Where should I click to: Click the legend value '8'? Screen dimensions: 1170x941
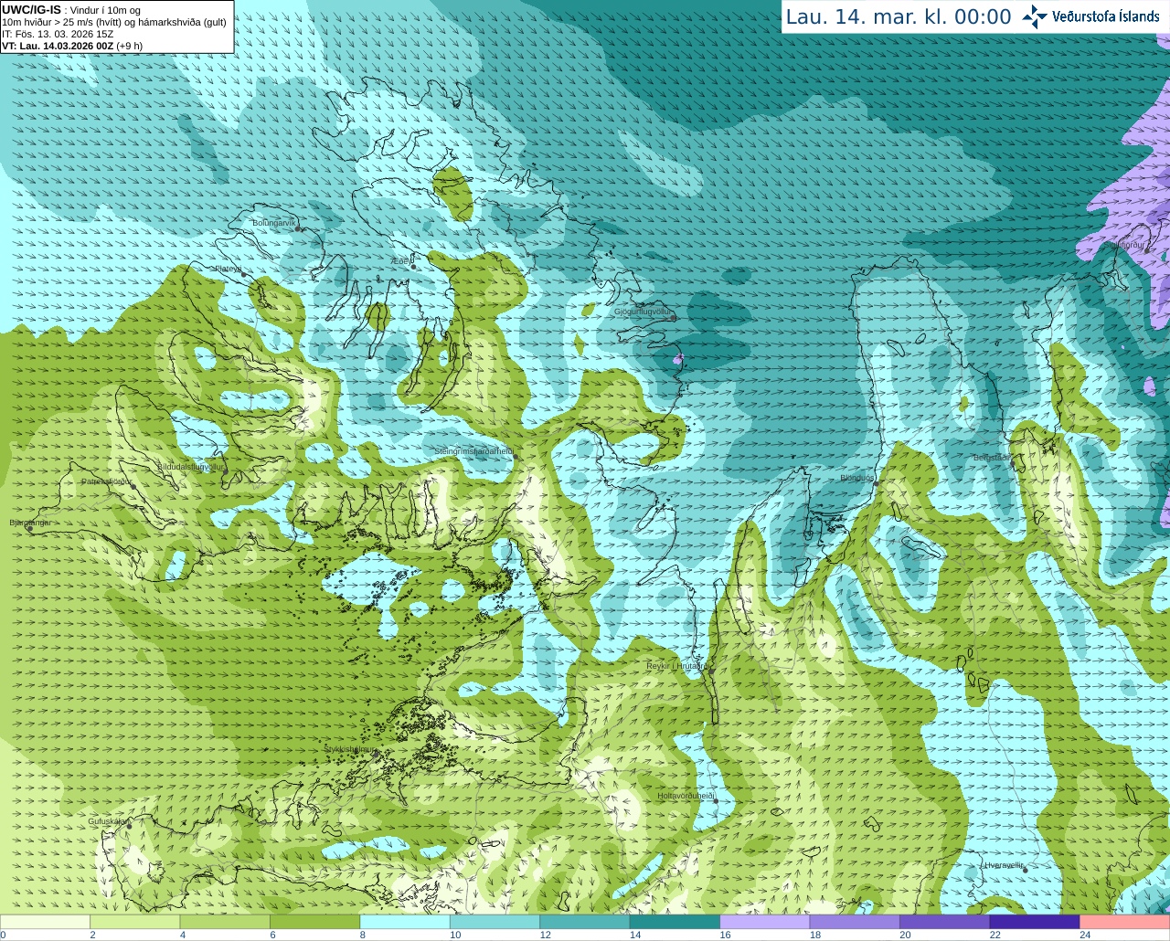pyautogui.click(x=363, y=935)
